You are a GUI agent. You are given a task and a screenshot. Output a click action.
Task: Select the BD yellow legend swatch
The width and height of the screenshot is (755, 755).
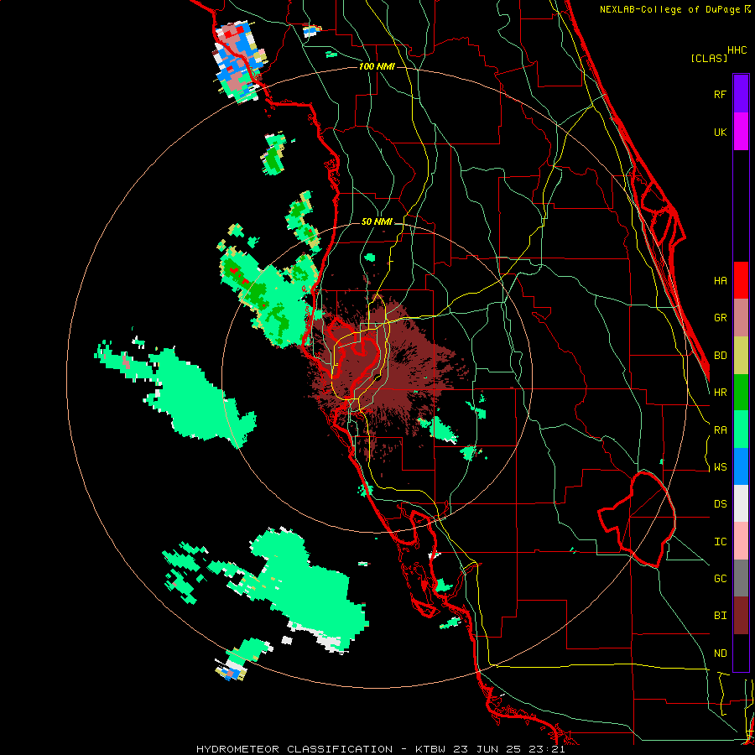point(741,356)
